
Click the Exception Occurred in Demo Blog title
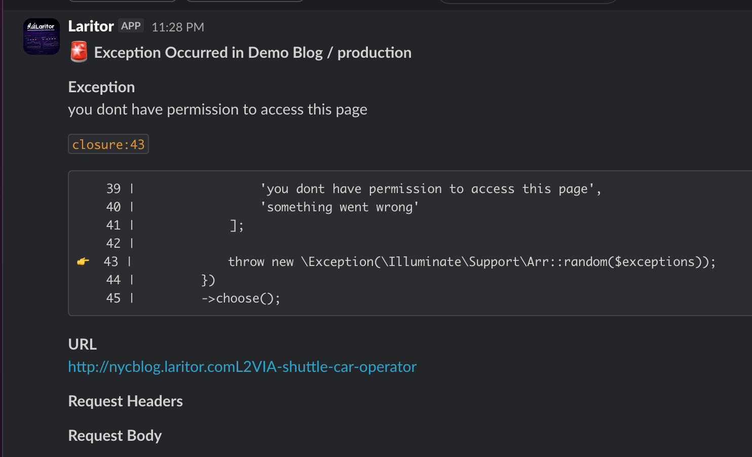pos(252,52)
